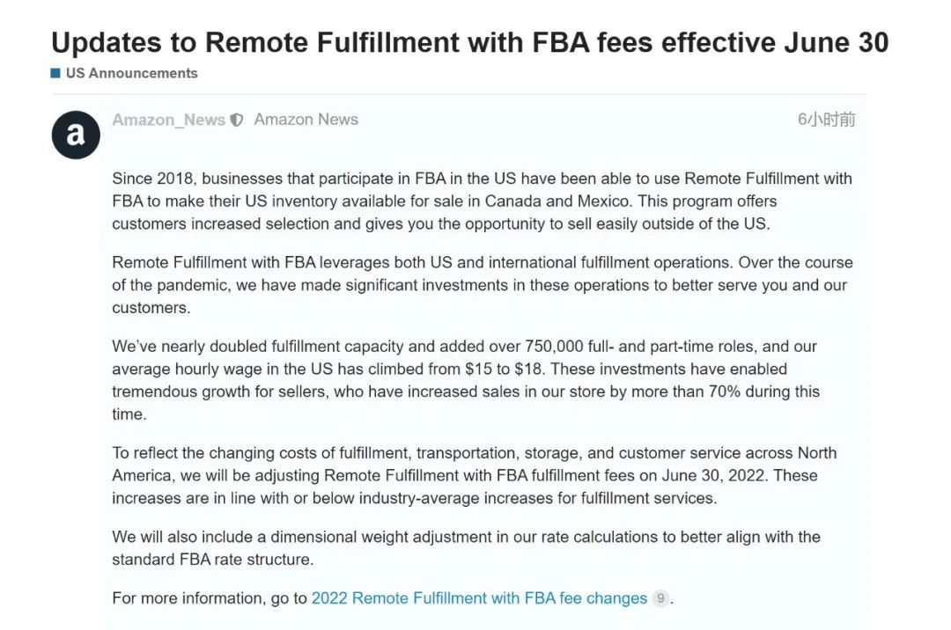Image resolution: width=951 pixels, height=630 pixels.
Task: Open the US Announcements category
Action: click(x=131, y=73)
